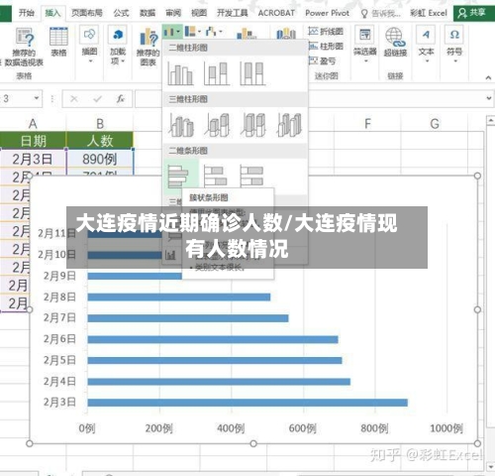
Task: Click the vertical scrollbar down arrow
Action: click(x=491, y=466)
